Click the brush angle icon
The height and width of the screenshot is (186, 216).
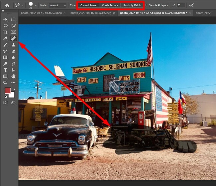click(x=174, y=5)
